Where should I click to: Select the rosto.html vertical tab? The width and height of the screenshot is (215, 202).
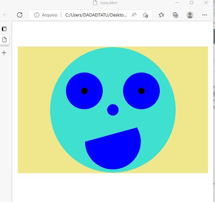pyautogui.click(x=4, y=40)
